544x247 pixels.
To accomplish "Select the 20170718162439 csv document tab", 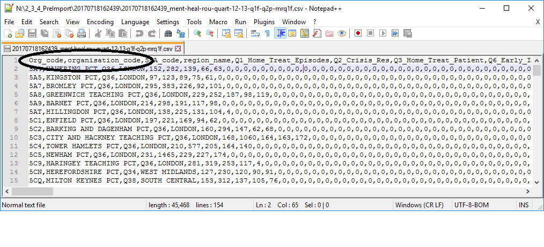I will [x=92, y=48].
